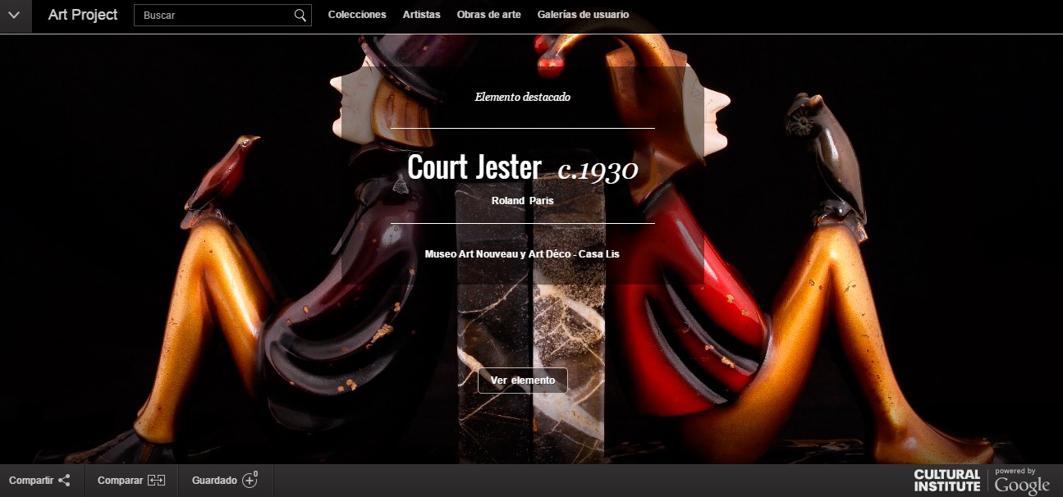
Task: Click the c.1930 date text
Action: click(x=598, y=170)
